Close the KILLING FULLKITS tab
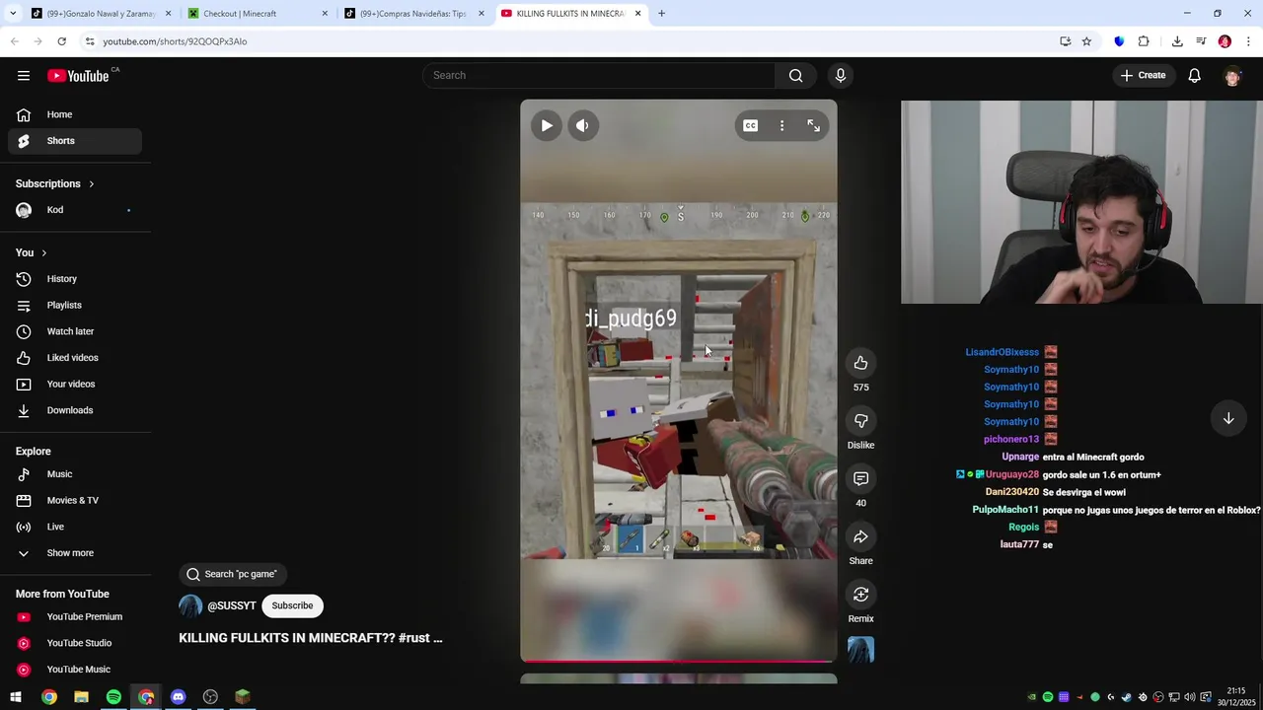This screenshot has height=710, width=1263. (637, 14)
